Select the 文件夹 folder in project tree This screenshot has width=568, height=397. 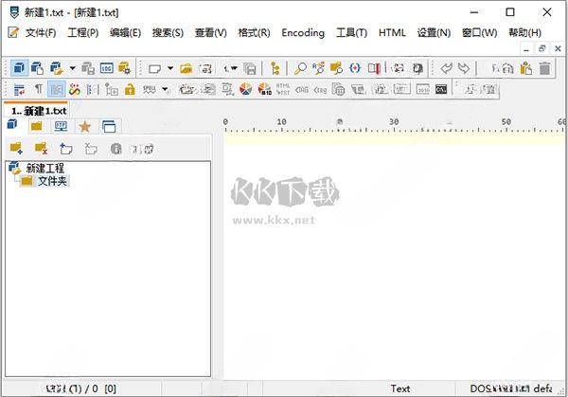click(x=51, y=180)
